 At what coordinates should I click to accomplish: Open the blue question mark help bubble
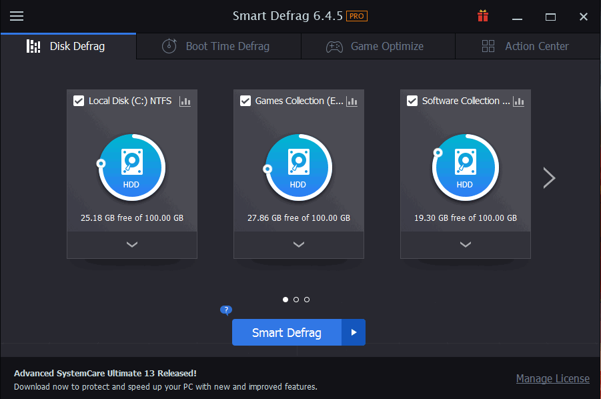click(x=226, y=310)
